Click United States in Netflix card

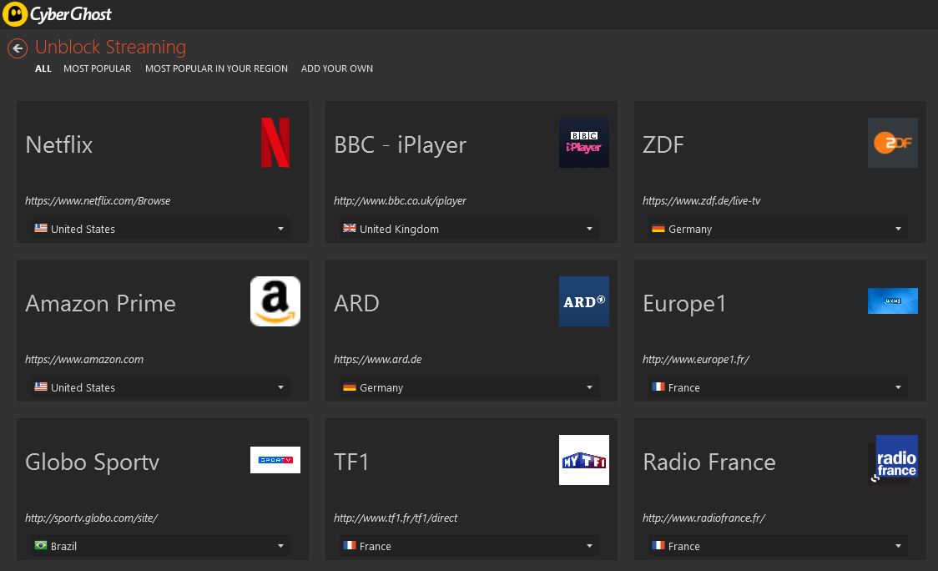tap(83, 229)
